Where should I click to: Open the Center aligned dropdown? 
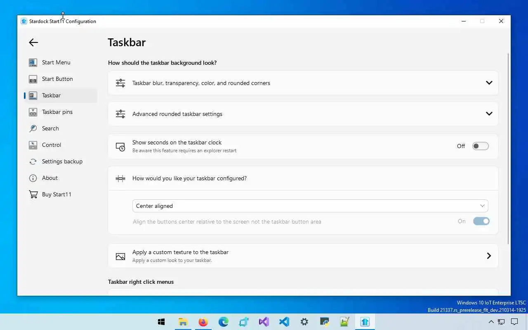[310, 206]
